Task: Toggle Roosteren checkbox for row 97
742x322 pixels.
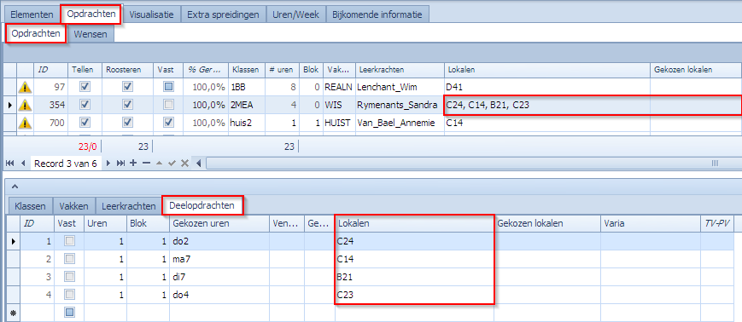Action: click(x=127, y=87)
